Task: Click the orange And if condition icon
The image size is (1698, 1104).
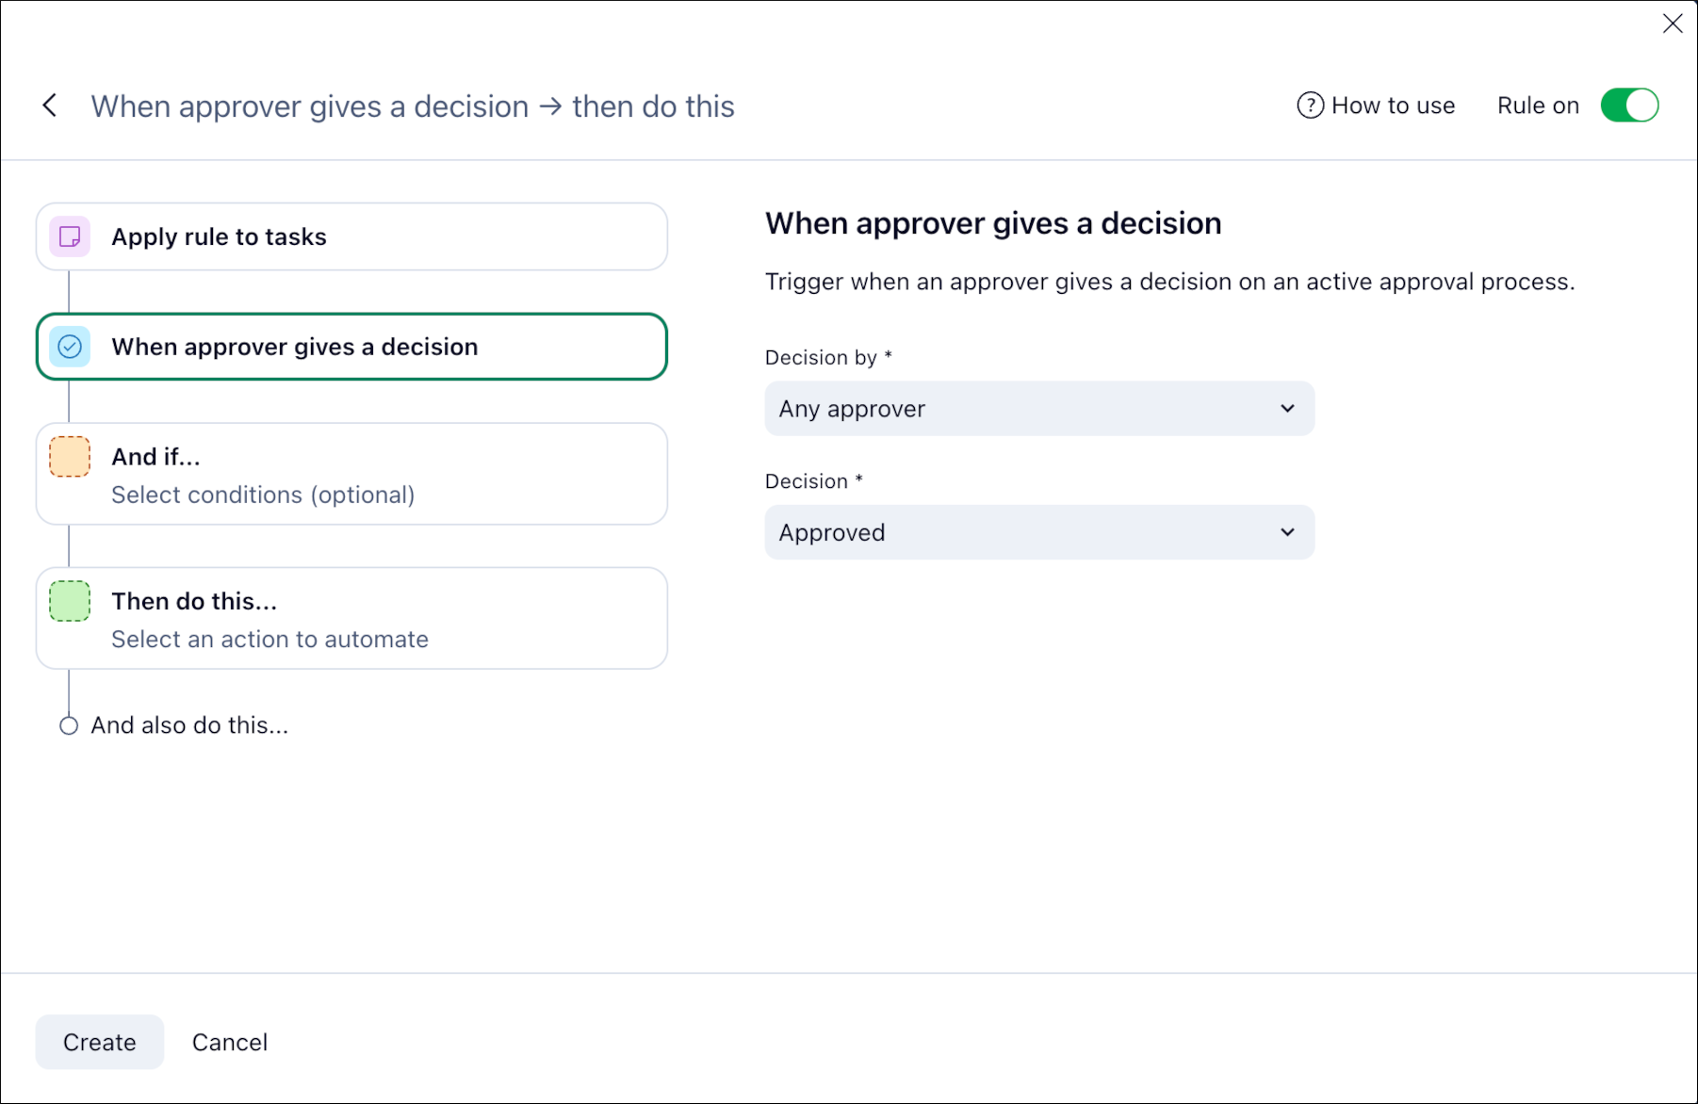Action: pyautogui.click(x=68, y=456)
